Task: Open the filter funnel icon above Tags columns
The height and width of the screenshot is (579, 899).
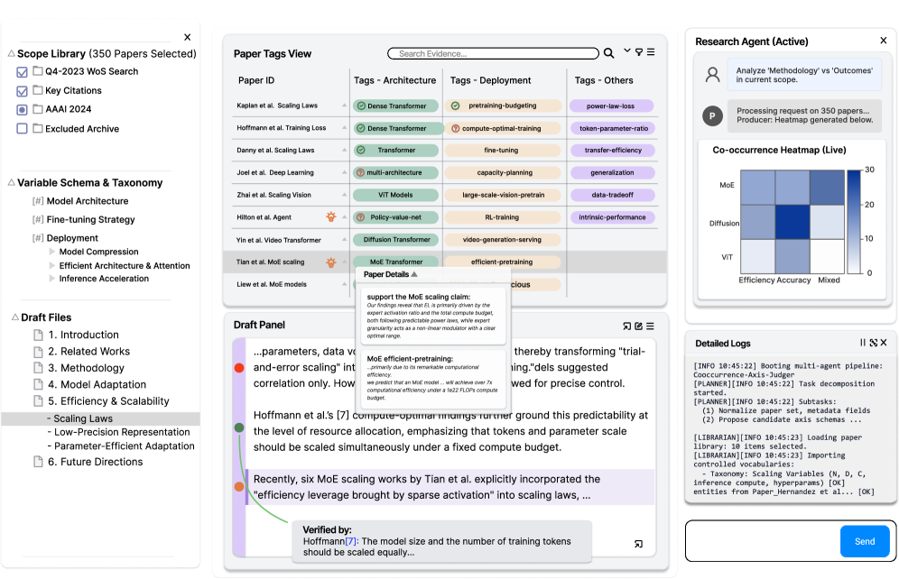Action: pos(639,51)
